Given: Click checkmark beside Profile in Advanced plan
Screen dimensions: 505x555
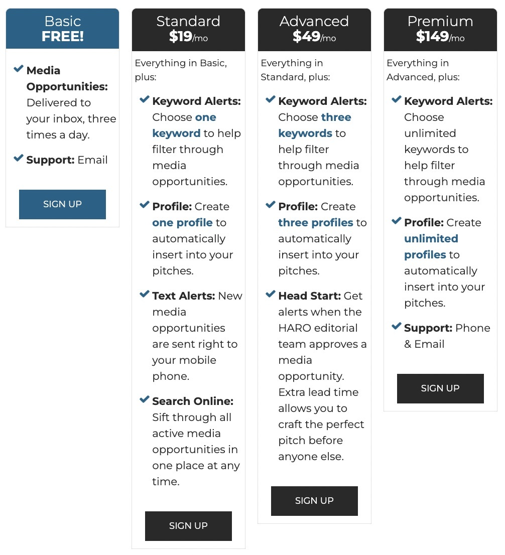Looking at the screenshot, I should point(270,204).
